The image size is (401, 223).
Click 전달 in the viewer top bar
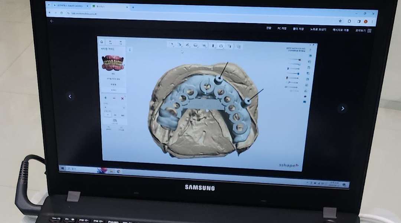coord(268,28)
